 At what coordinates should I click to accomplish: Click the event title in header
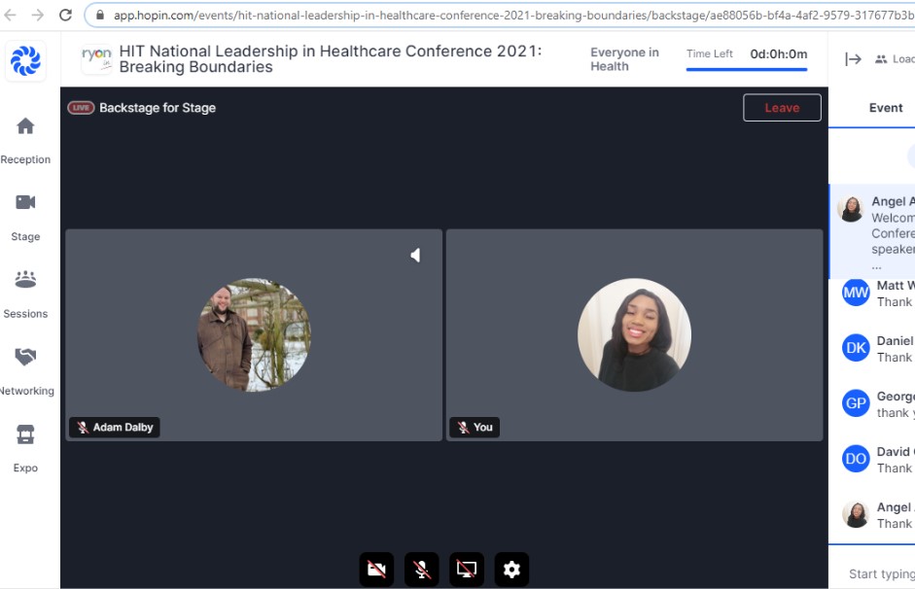[331, 59]
